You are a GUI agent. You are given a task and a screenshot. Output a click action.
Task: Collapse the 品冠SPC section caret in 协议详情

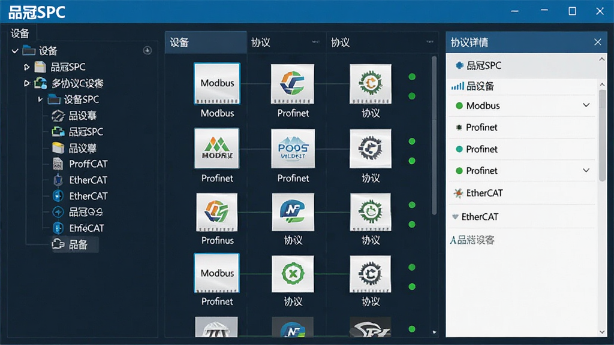(x=602, y=59)
